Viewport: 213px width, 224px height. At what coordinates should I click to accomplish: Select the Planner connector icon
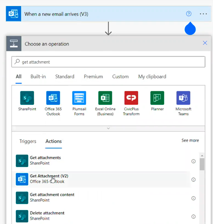[x=157, y=98]
